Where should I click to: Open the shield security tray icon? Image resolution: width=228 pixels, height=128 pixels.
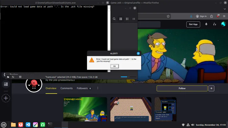183,125
